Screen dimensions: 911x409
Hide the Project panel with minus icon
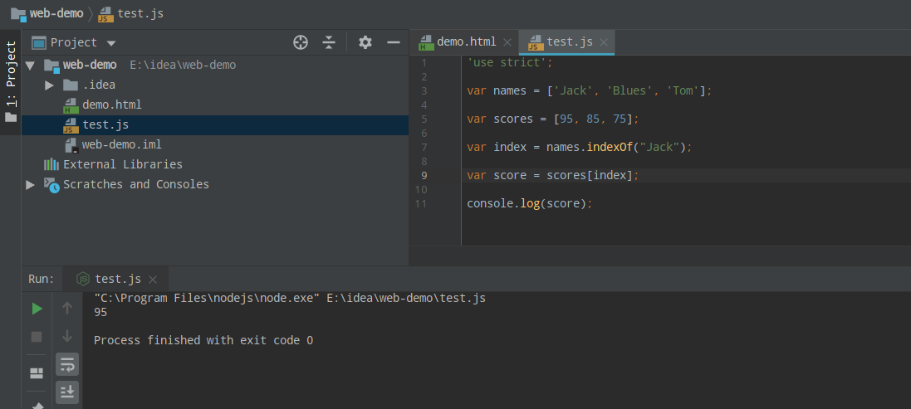click(x=394, y=42)
